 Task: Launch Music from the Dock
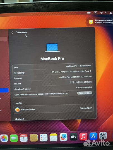(83, 136)
